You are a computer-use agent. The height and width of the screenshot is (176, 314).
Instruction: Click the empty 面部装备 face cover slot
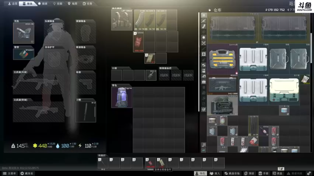[x=86, y=33]
